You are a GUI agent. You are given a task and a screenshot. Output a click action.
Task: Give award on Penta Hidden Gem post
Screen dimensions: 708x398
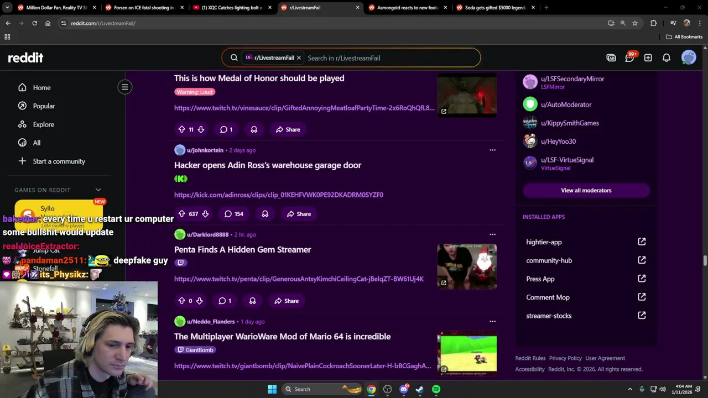click(252, 301)
